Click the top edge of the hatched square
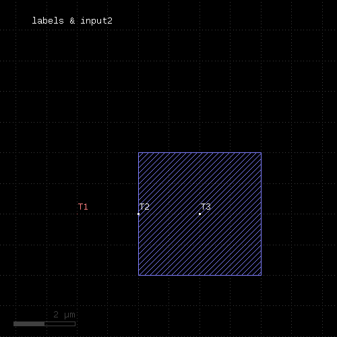337x337 pixels. (200, 153)
